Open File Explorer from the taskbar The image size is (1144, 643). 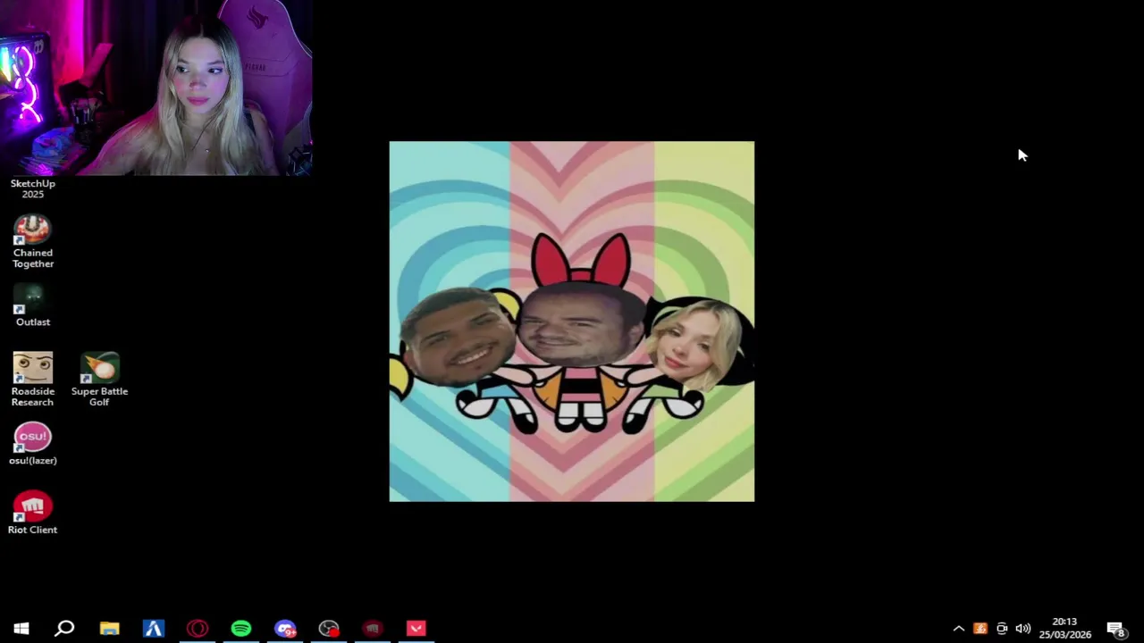tap(109, 629)
